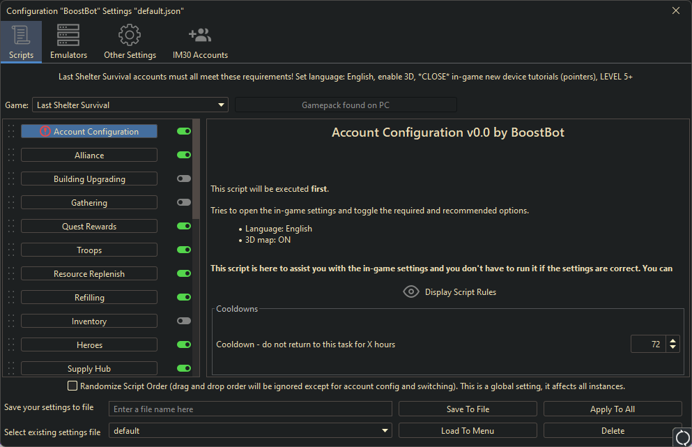Click the eye icon beside Display Script Rules
This screenshot has height=447, width=692.
[x=411, y=291]
